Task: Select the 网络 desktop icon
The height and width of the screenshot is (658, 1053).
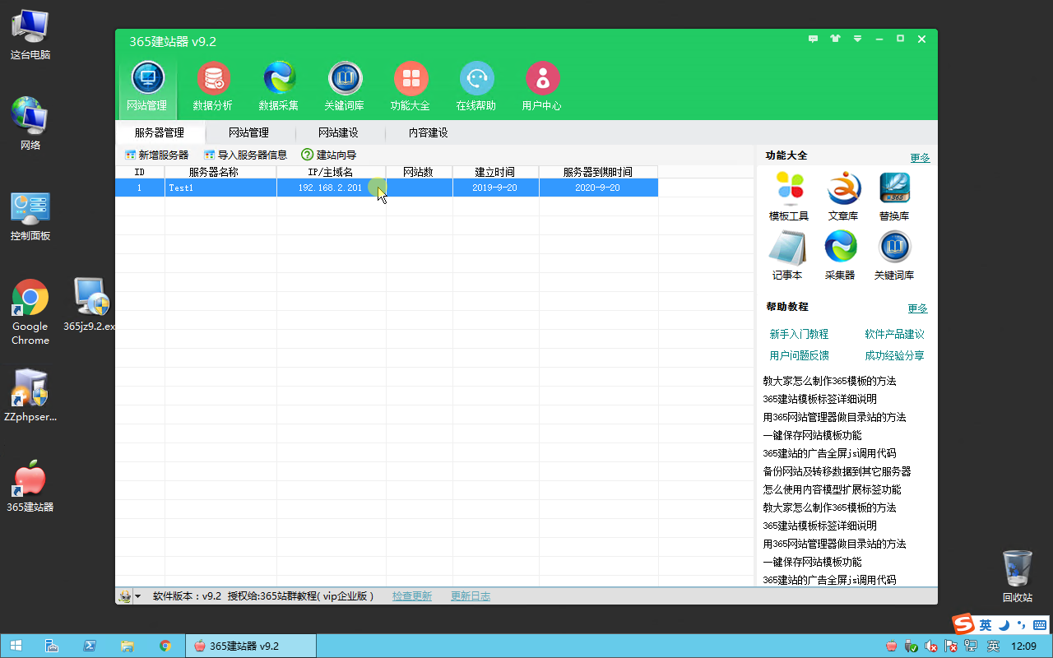Action: pyautogui.click(x=30, y=124)
